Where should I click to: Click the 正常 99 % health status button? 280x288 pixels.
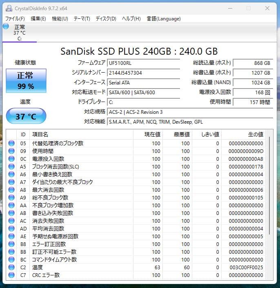click(x=26, y=81)
